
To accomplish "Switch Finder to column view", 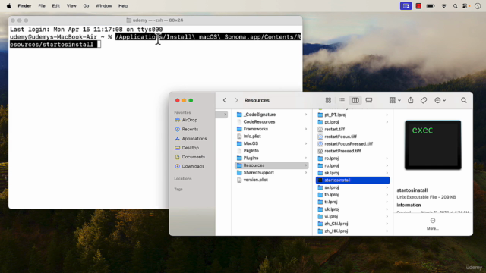I will [x=355, y=100].
